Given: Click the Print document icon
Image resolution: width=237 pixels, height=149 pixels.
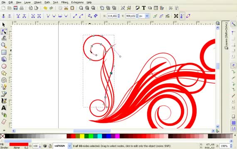Looking at the screenshot, I should point(22,8).
